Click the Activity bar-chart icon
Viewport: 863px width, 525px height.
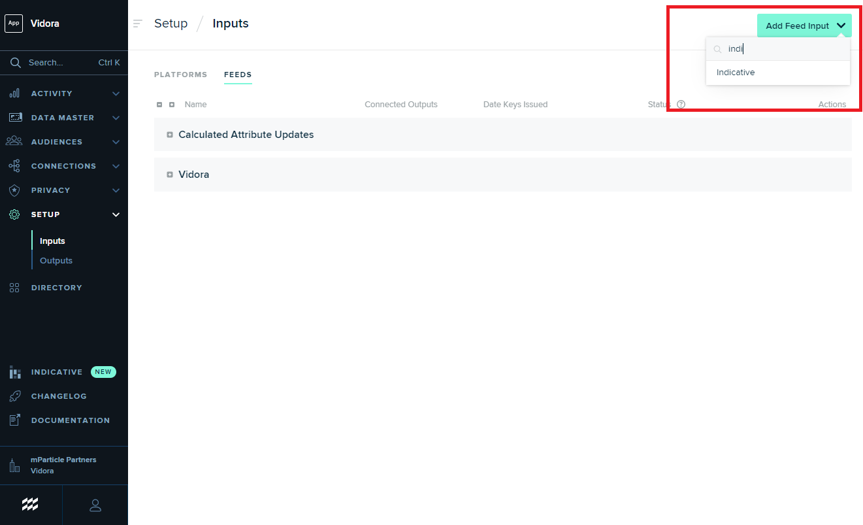(x=14, y=93)
